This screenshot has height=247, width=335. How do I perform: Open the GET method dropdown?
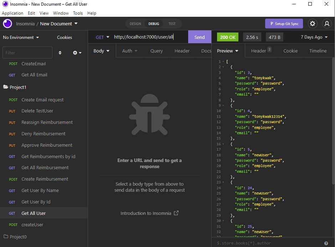click(x=103, y=37)
